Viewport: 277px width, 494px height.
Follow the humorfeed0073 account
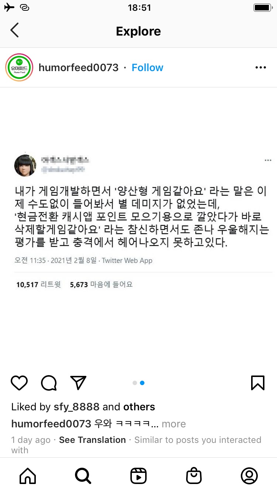pos(147,67)
